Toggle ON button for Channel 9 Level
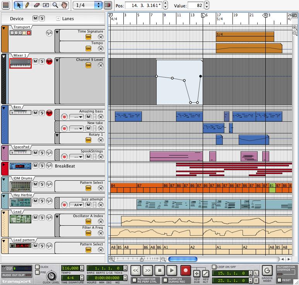Screen dimensions: 299x285 point(88,65)
